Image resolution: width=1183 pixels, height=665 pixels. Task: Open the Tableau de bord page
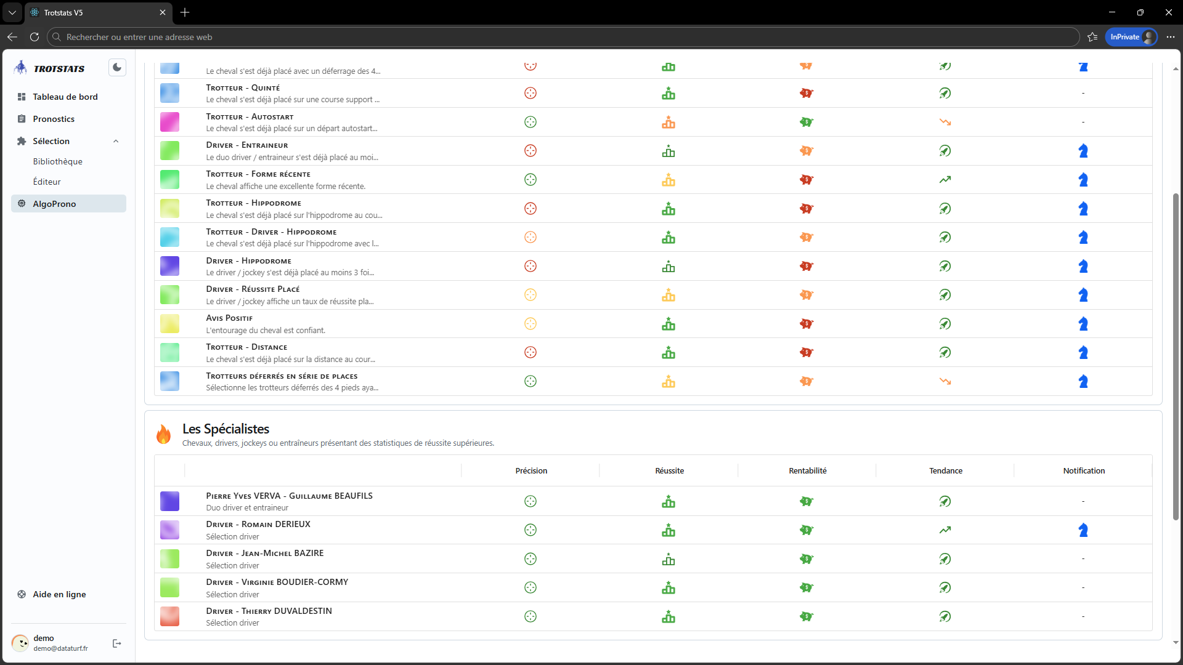[x=65, y=97]
